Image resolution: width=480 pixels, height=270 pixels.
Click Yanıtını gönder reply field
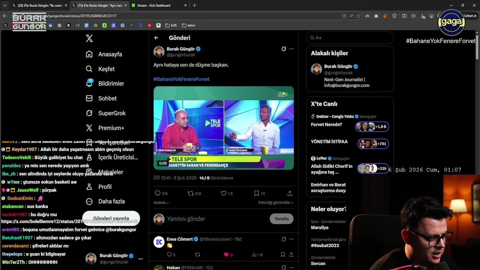[x=216, y=219]
